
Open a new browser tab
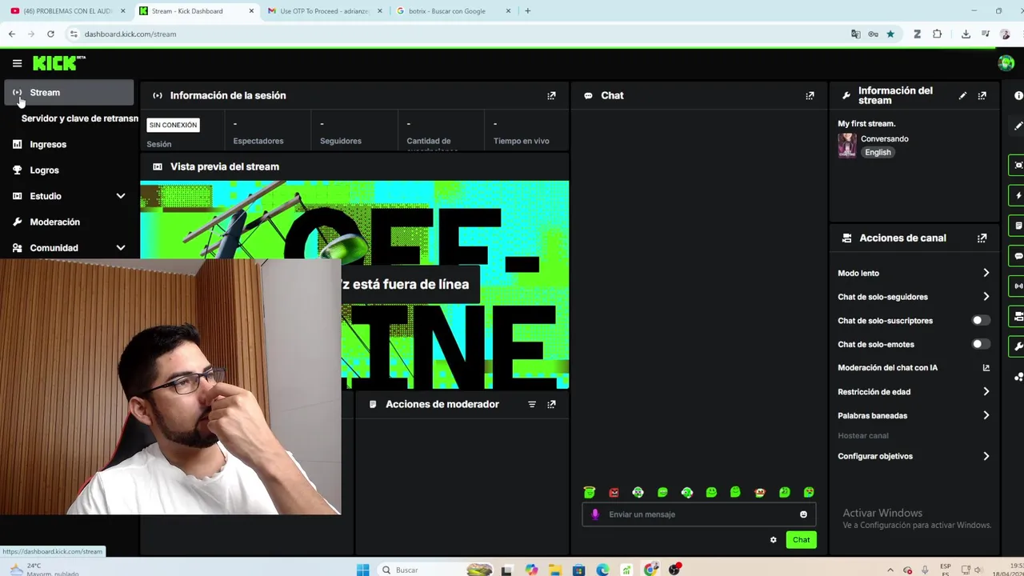(527, 11)
